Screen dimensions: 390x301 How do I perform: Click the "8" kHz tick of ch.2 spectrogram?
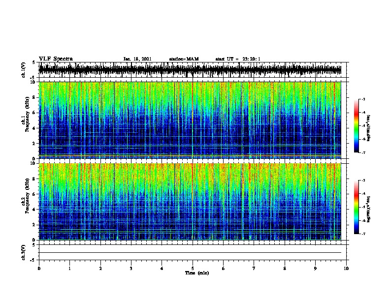point(33,179)
